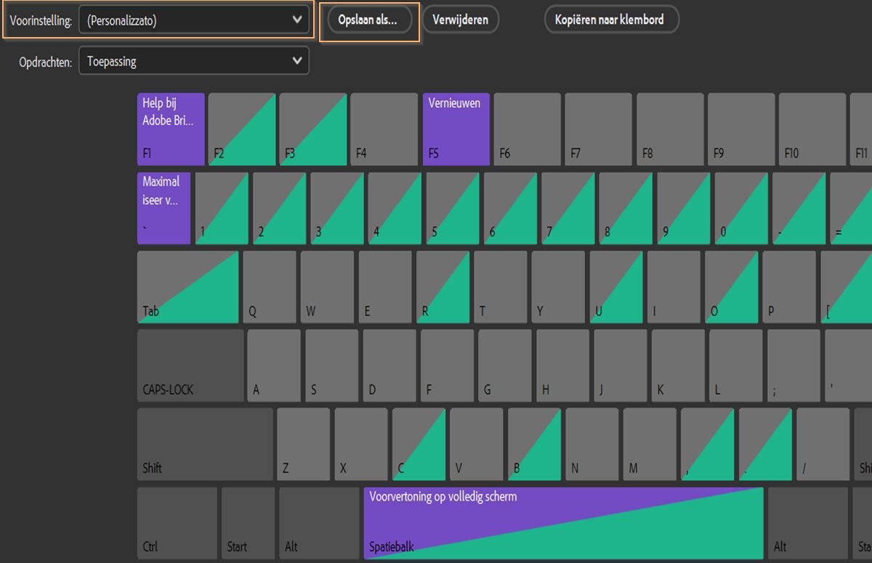The image size is (872, 563).
Task: Select the R key
Action: point(443,287)
